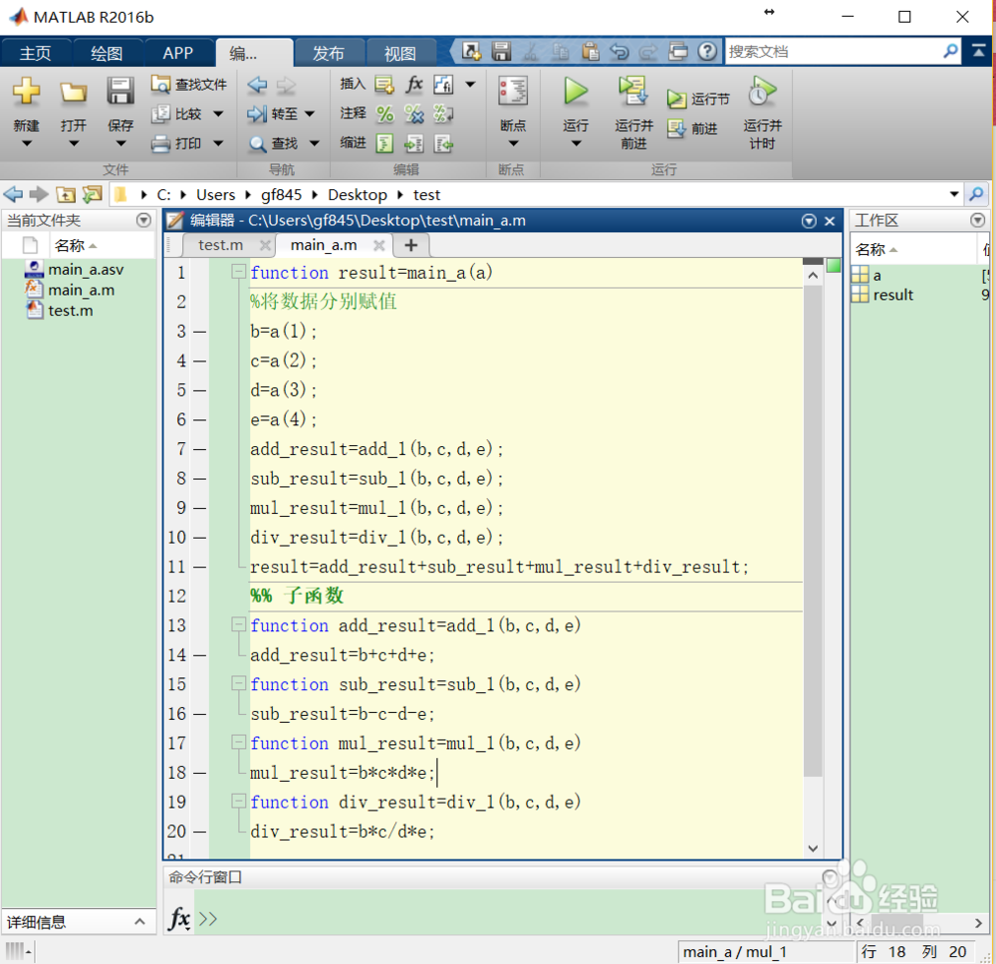Toggle breakpoint dash on line 11
Viewport: 996px width, 964px height.
coord(199,567)
